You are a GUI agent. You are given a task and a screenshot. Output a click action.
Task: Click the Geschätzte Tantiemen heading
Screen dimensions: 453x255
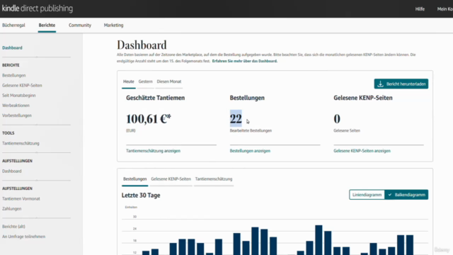click(x=156, y=98)
